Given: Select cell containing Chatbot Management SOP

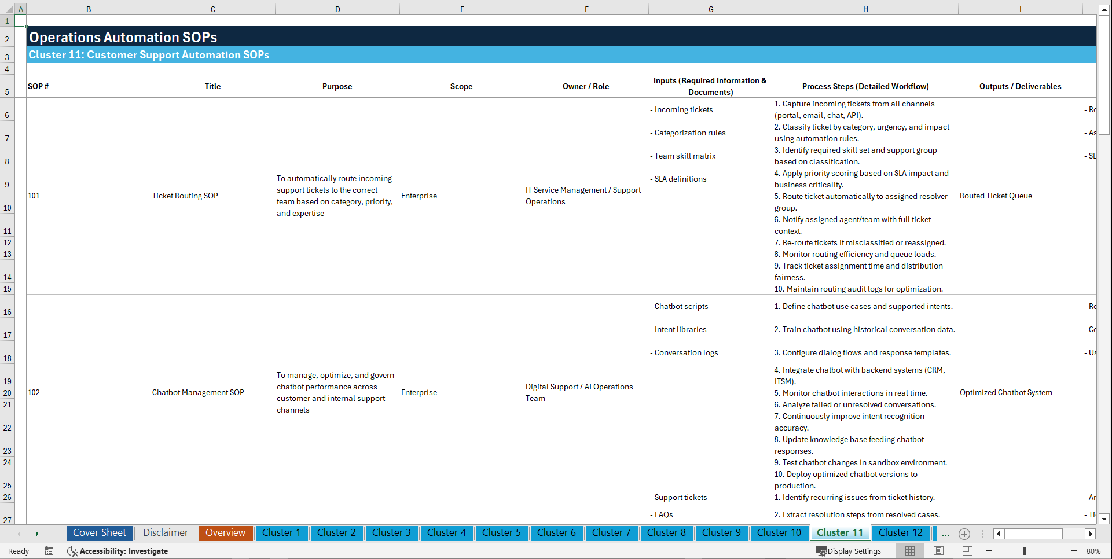Looking at the screenshot, I should (x=198, y=392).
